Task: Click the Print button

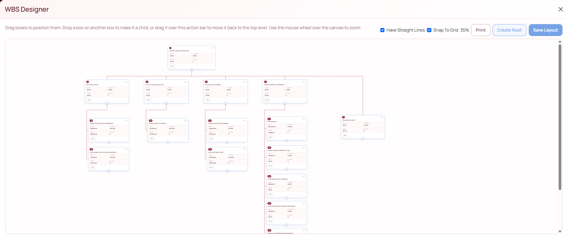Action: click(x=480, y=30)
